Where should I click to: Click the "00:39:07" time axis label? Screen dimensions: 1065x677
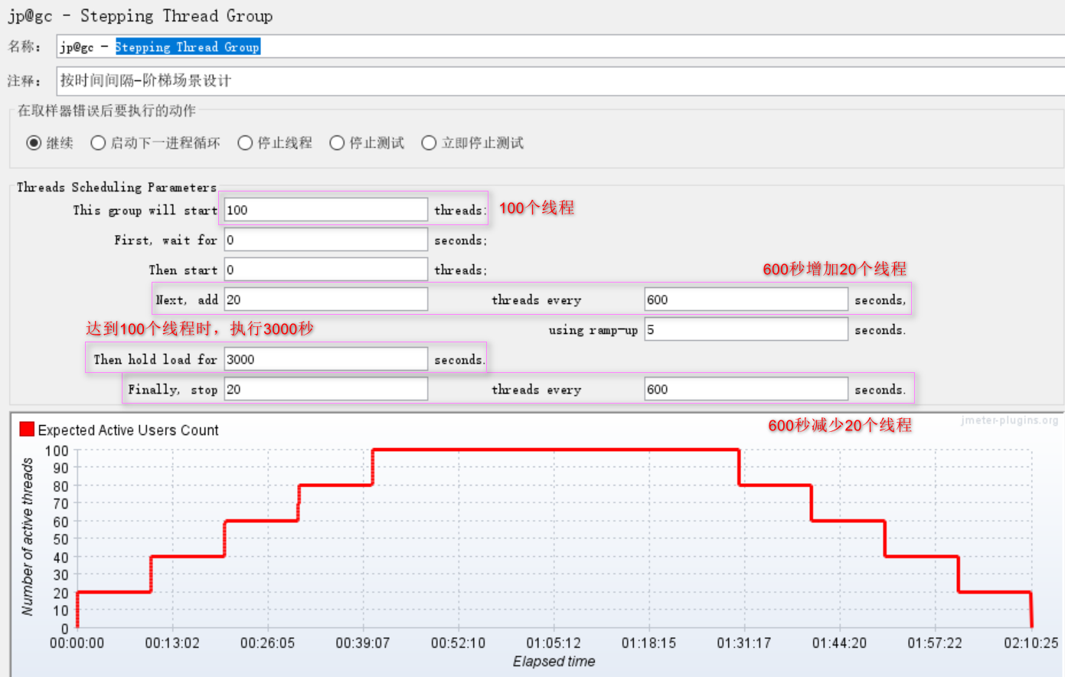tap(363, 643)
